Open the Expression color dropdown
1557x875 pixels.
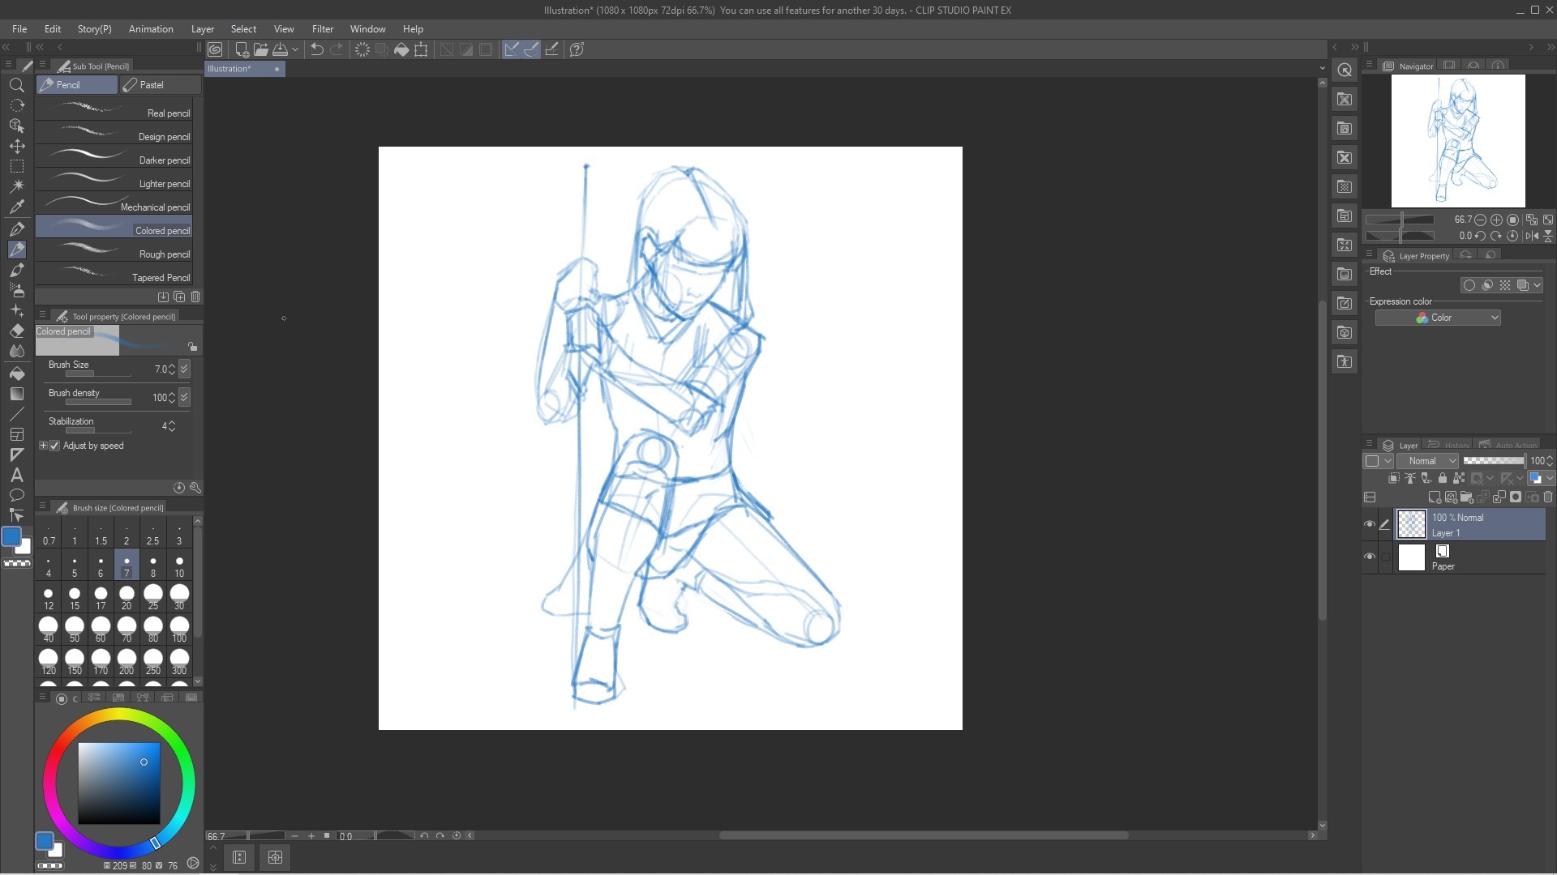coord(1437,318)
